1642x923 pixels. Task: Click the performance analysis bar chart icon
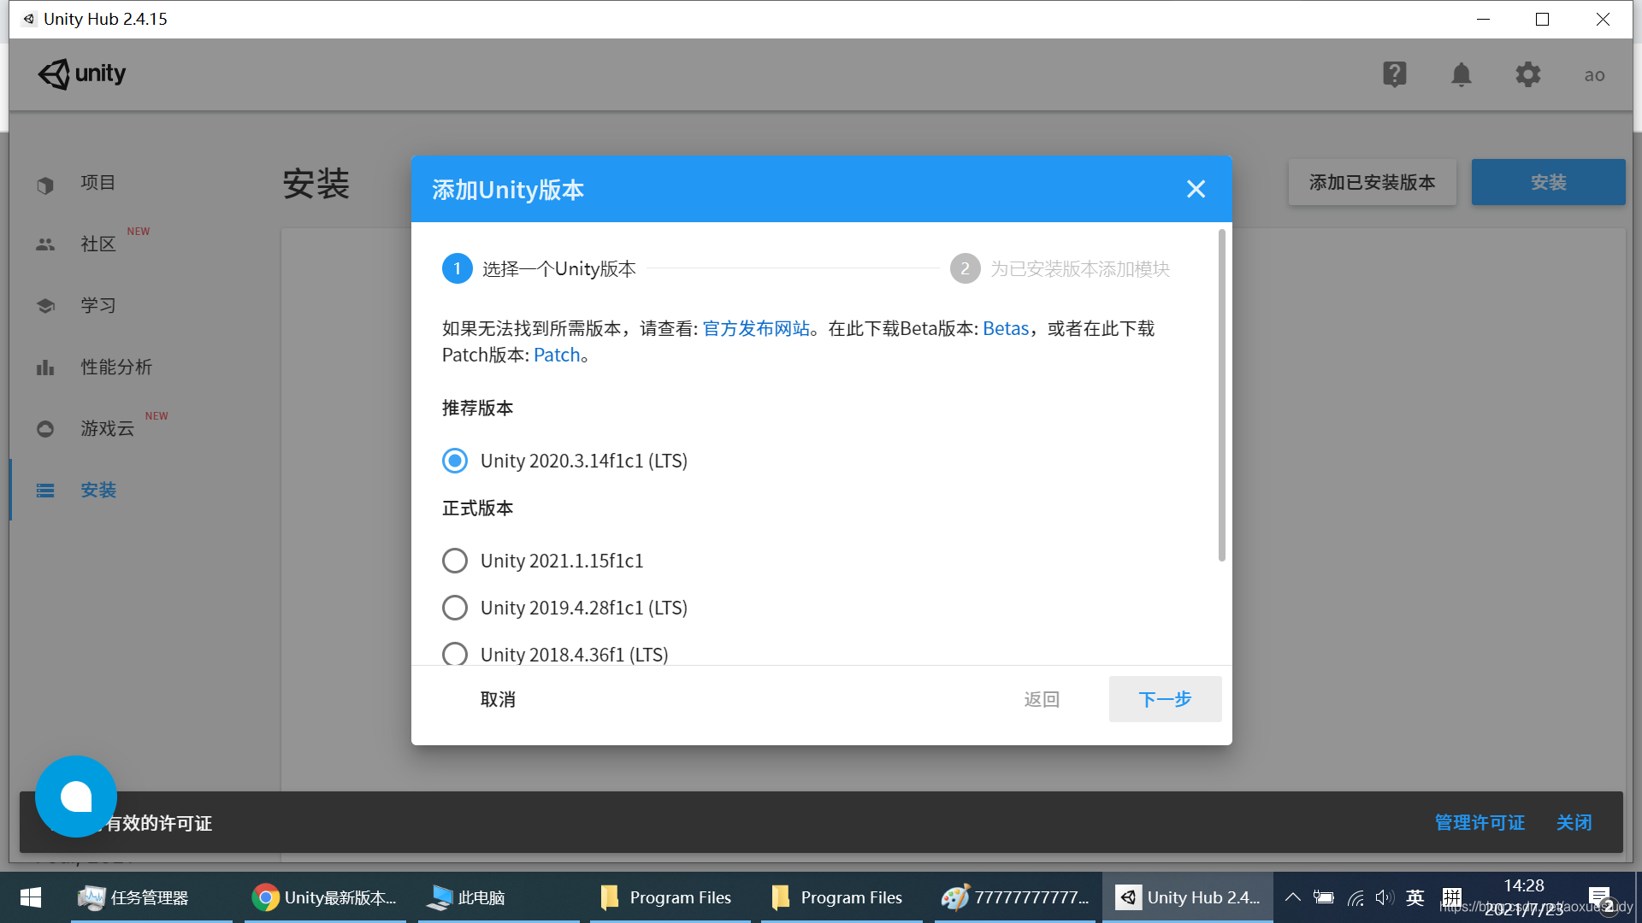[45, 367]
